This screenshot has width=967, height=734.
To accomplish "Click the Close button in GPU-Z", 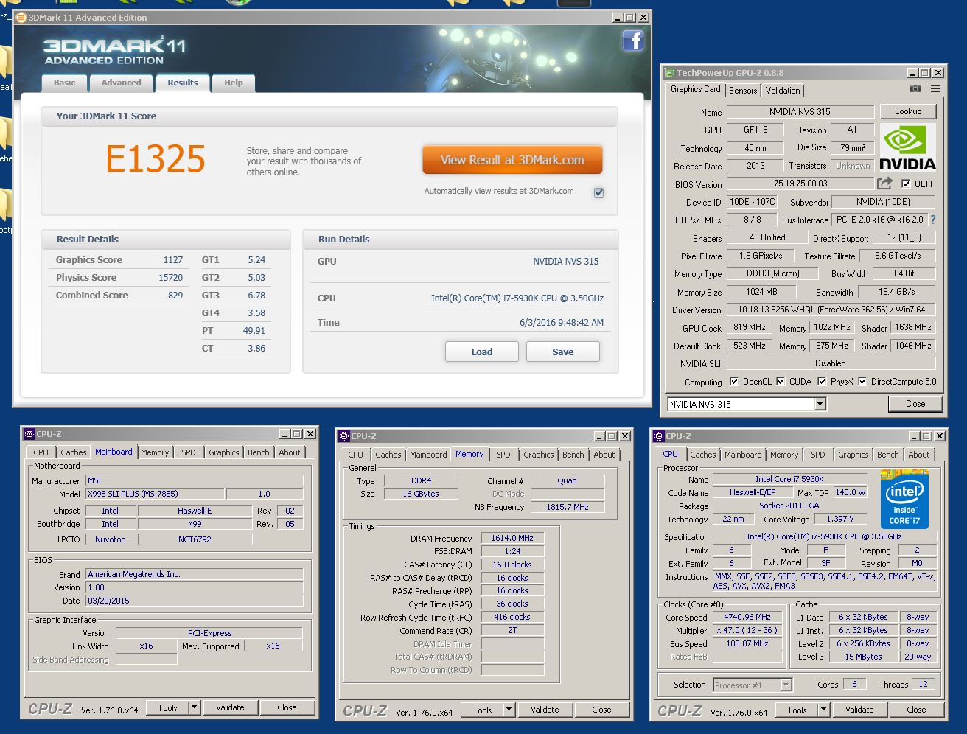I will pyautogui.click(x=915, y=404).
